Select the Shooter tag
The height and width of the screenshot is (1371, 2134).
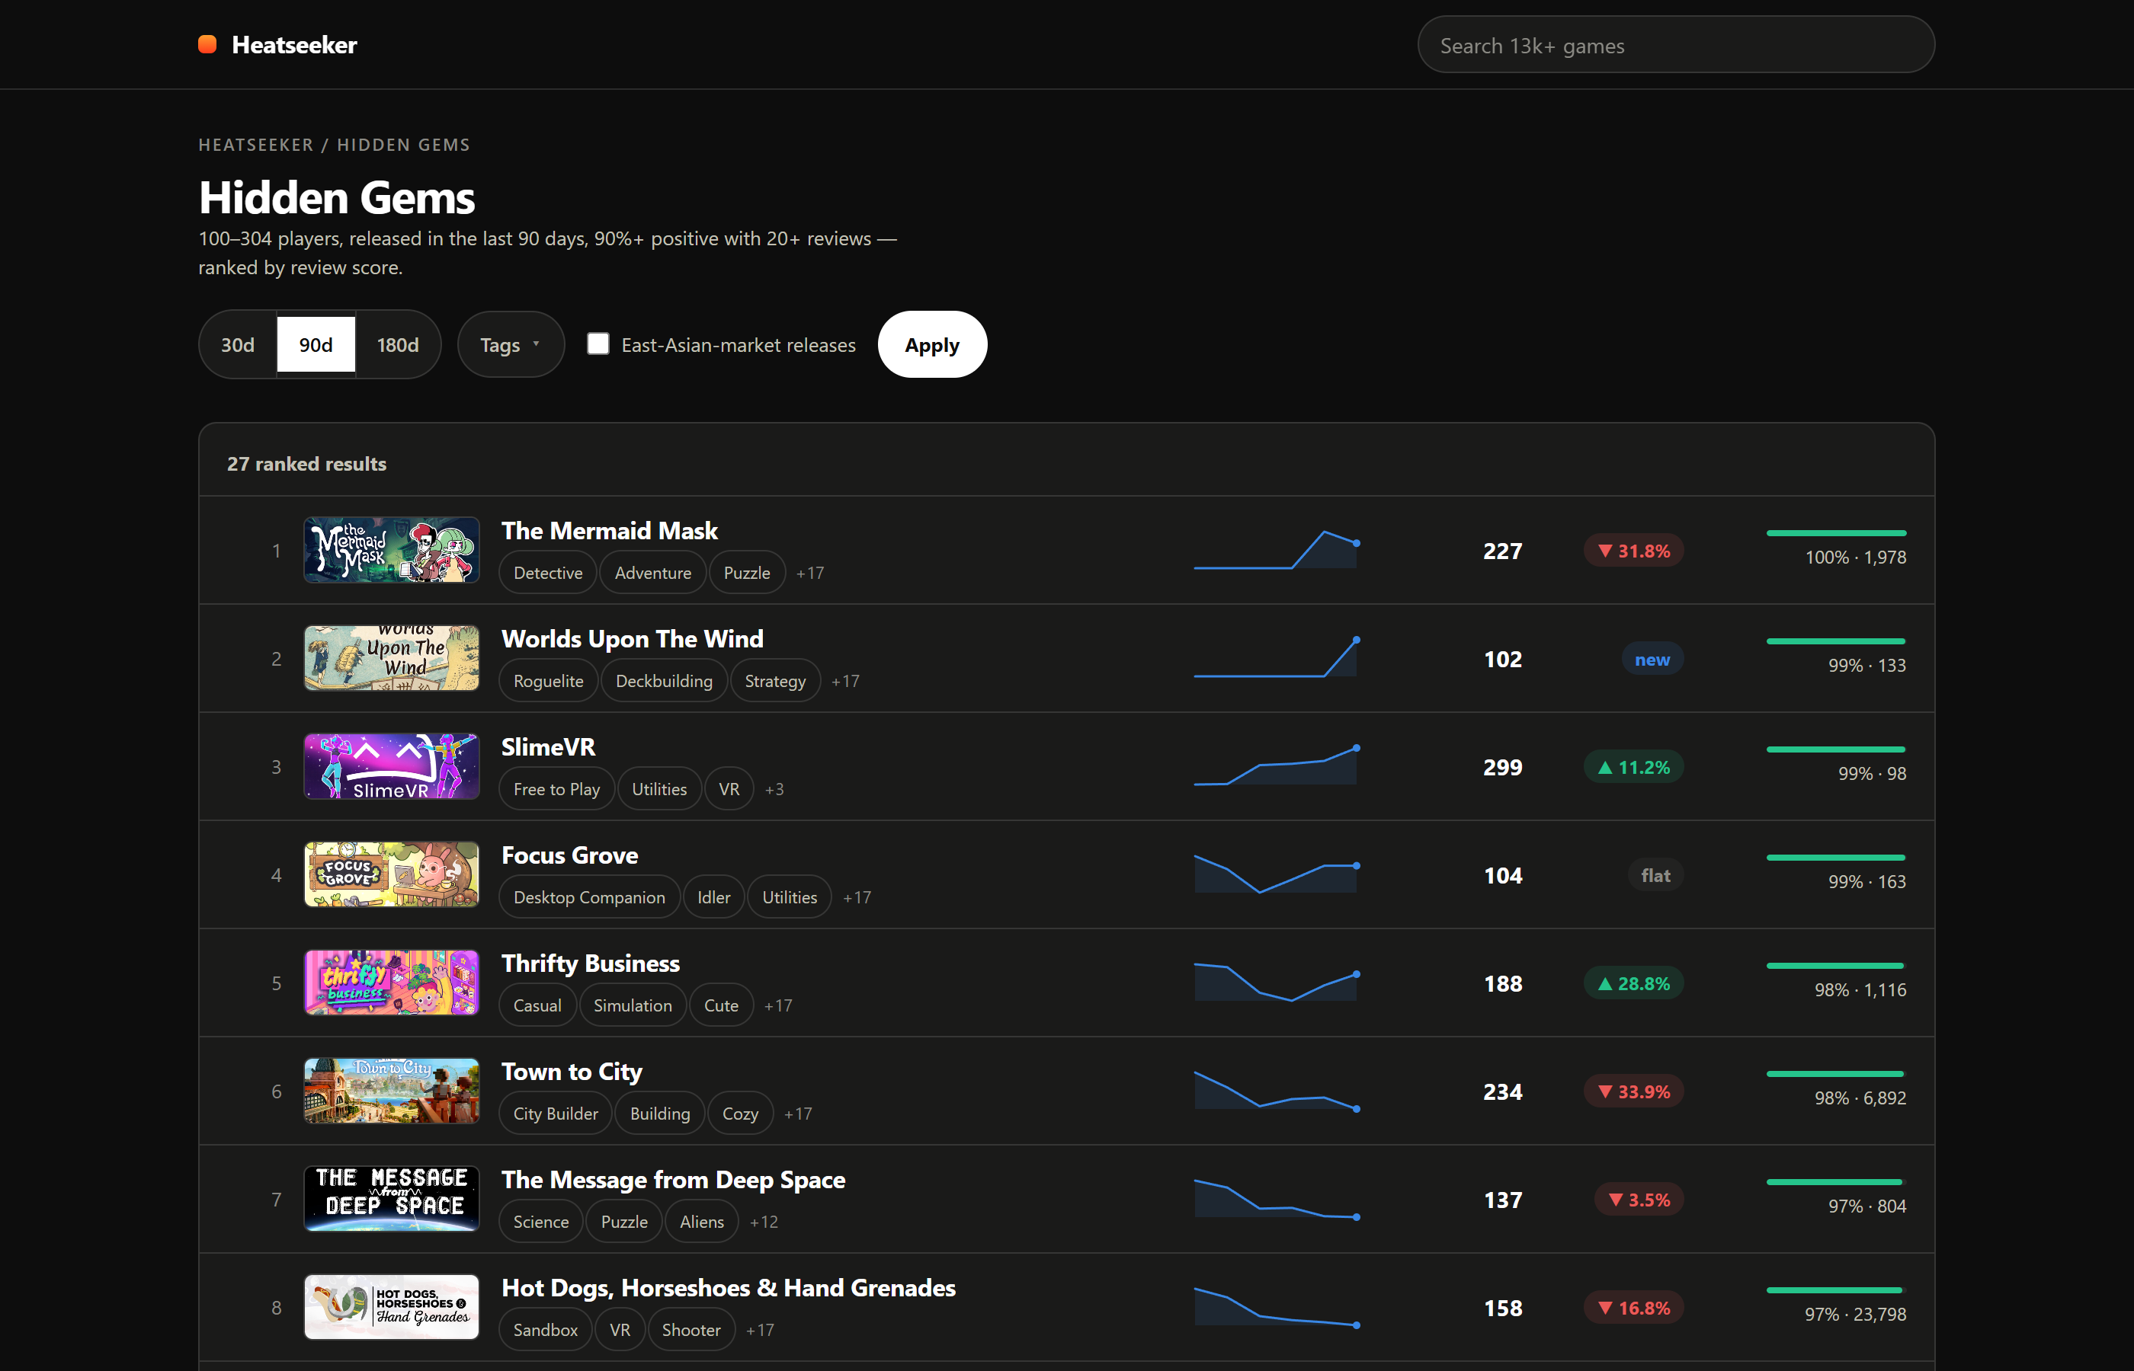click(691, 1330)
